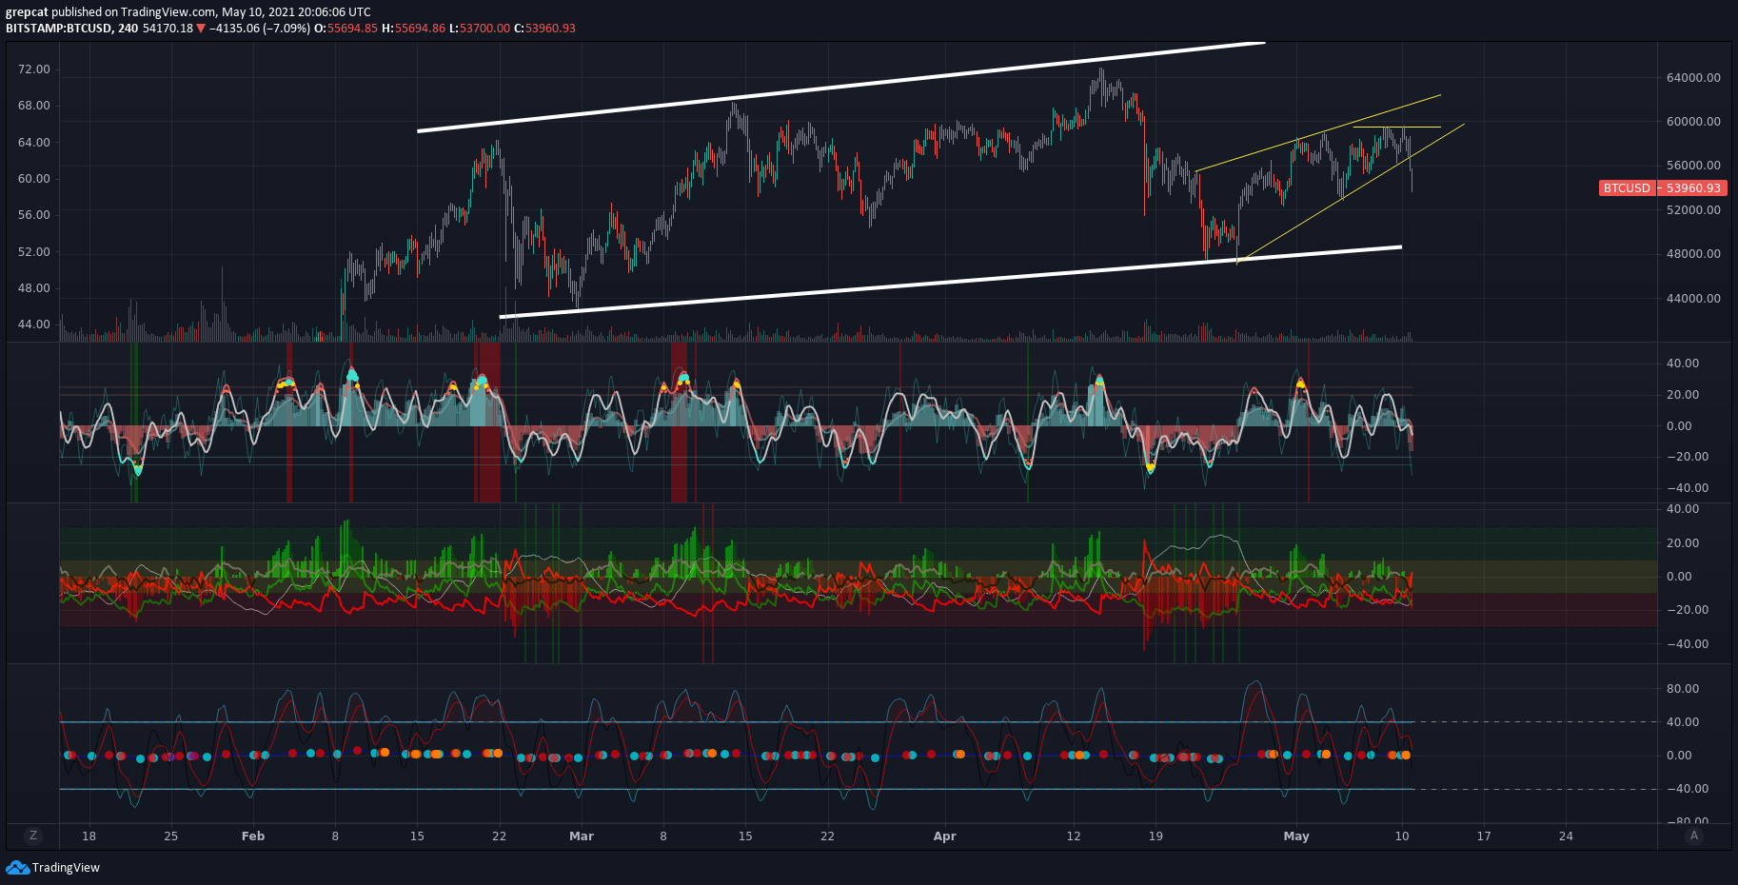This screenshot has height=885, width=1738.
Task: Click the grepcat author name
Action: coord(27,11)
